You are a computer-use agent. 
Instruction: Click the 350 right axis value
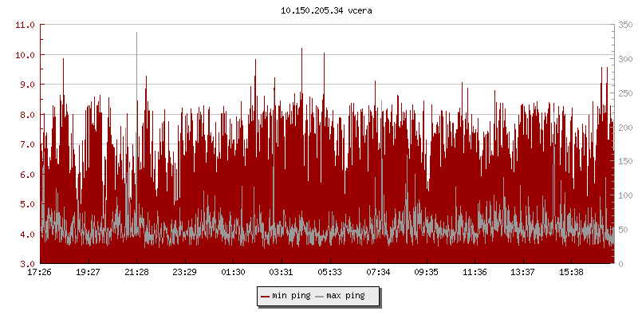[x=627, y=25]
